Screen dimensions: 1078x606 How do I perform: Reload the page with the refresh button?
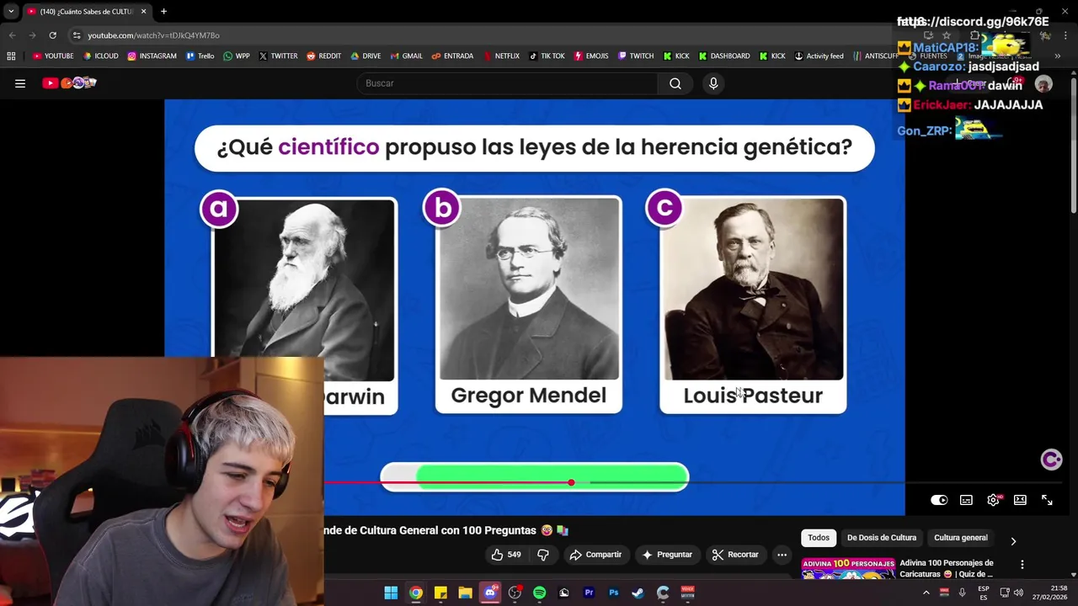click(x=52, y=35)
